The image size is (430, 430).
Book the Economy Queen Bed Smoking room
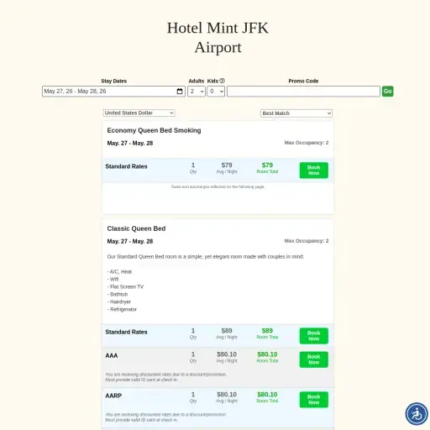pyautogui.click(x=314, y=170)
